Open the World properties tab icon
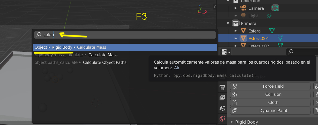The width and height of the screenshot is (318, 125). click(222, 119)
